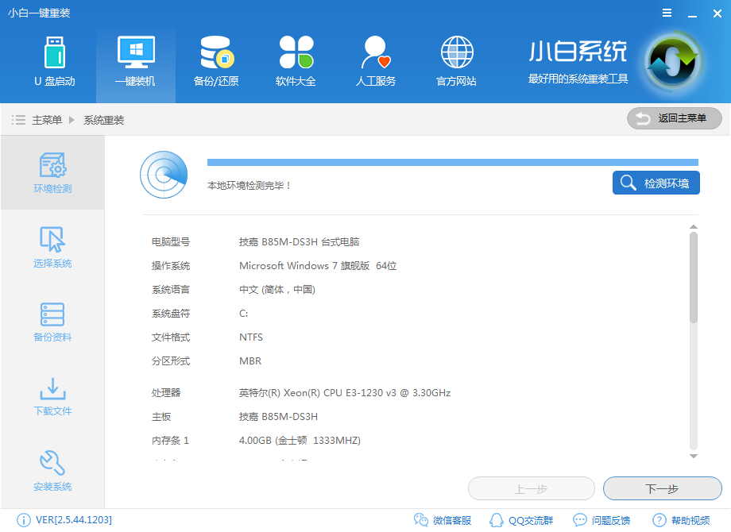Viewport: 731px width, 532px height.
Task: Click Microsoft Windows 7 旗舰版 64位 text
Action: pyautogui.click(x=318, y=265)
